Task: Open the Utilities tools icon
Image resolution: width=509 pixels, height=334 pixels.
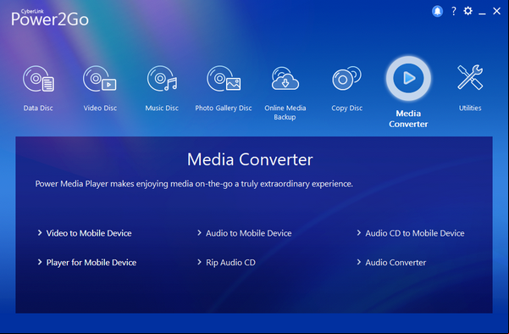Action: 470,77
